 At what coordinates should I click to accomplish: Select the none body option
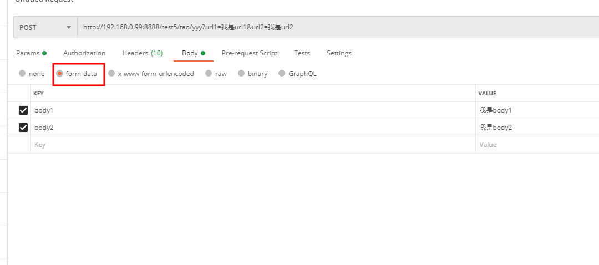coord(23,73)
